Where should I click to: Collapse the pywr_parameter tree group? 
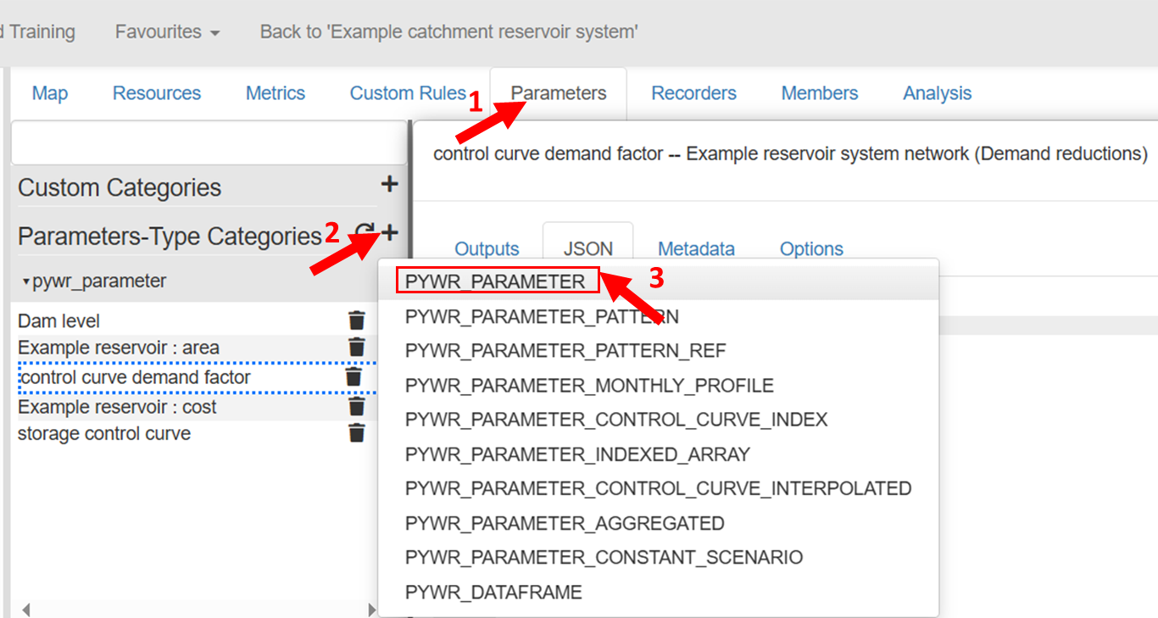coord(26,281)
